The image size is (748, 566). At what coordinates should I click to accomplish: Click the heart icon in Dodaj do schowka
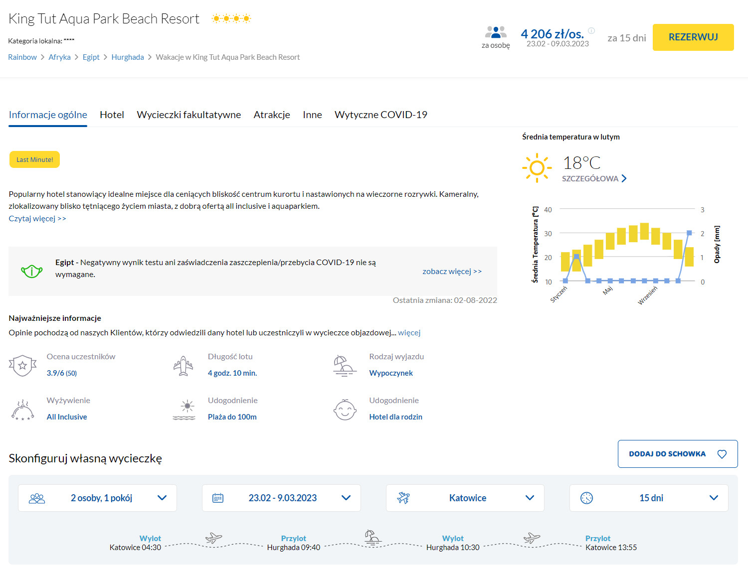tap(722, 454)
